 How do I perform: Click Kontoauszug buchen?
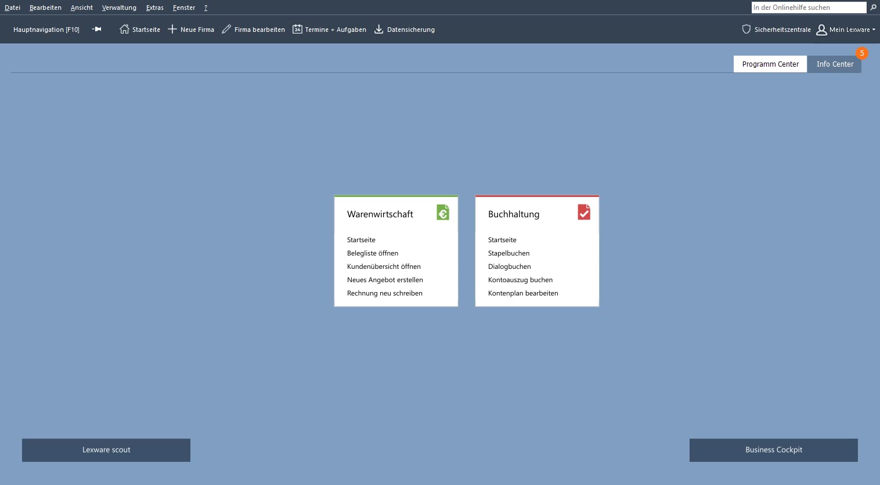pos(520,280)
